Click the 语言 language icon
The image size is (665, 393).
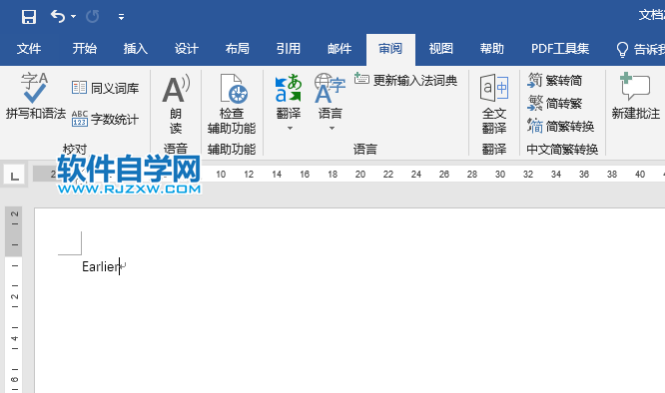[x=330, y=89]
